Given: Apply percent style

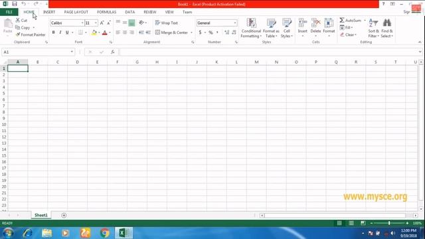Looking at the screenshot, I should click(x=211, y=33).
